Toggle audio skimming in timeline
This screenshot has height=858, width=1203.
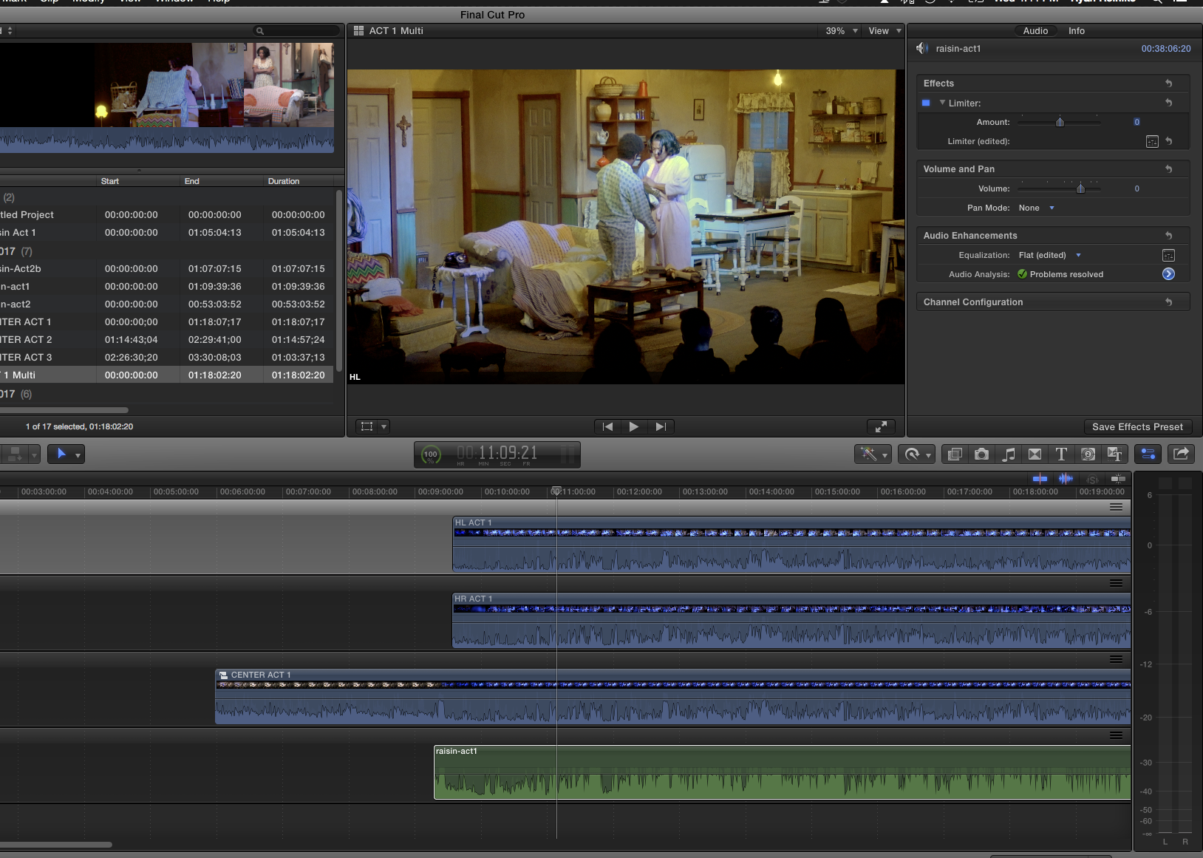1066,479
